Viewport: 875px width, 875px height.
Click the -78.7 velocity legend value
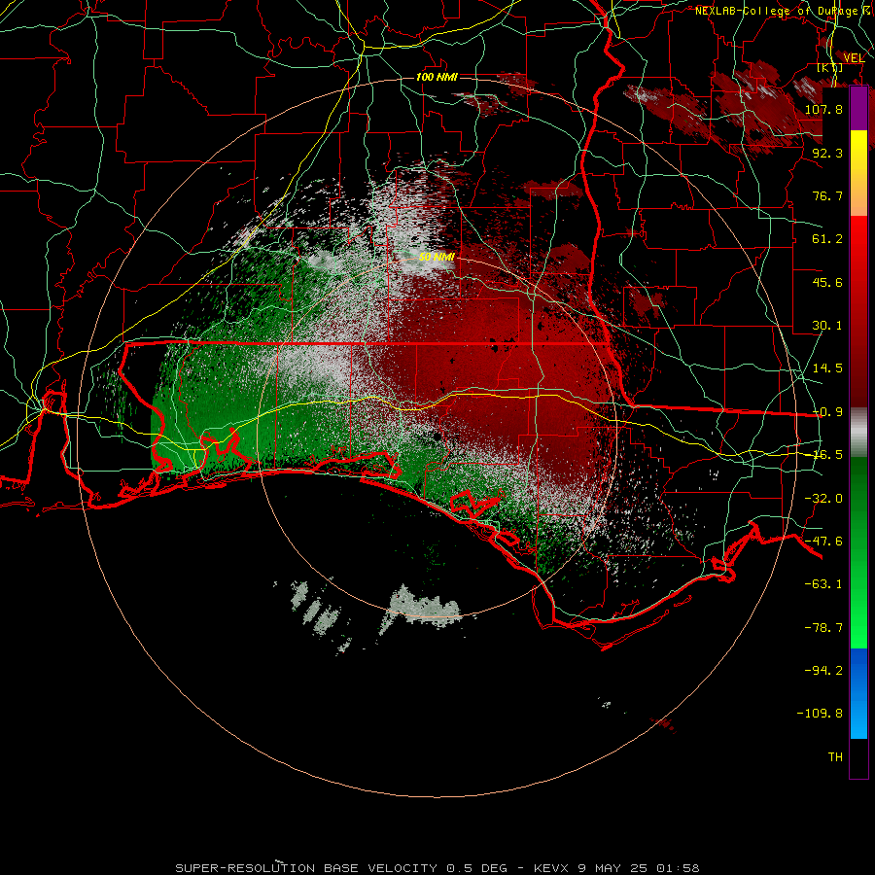pos(823,628)
